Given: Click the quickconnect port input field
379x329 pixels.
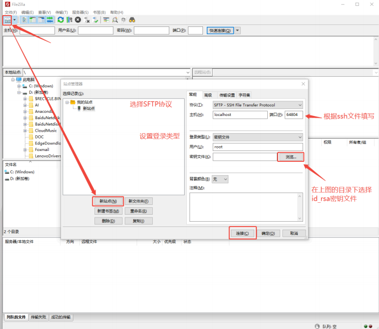Looking at the screenshot, I should (195, 30).
